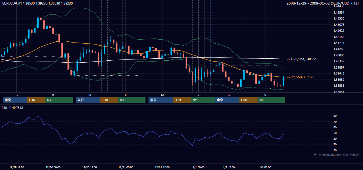Click the RSI scale value 50
This screenshot has width=363, height=170.
335,133
